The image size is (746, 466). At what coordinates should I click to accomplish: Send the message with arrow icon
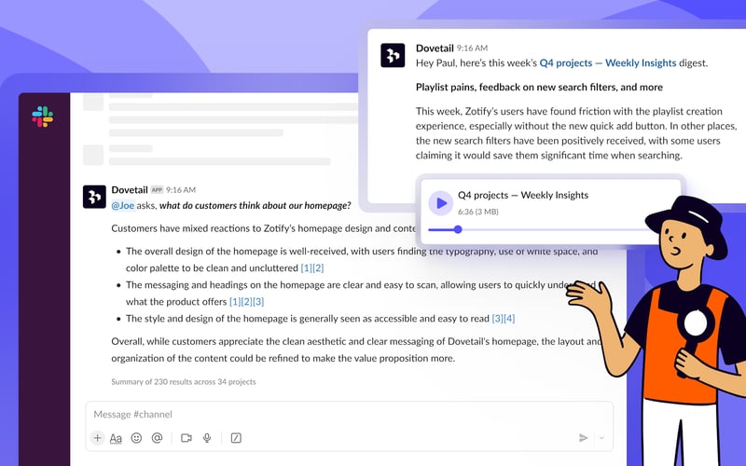(584, 438)
